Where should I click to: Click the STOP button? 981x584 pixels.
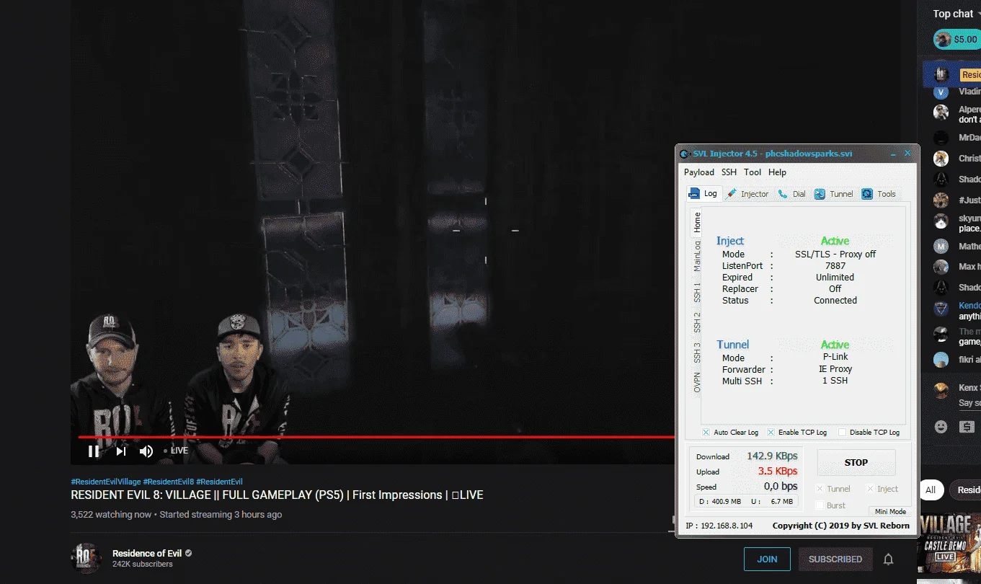[856, 463]
